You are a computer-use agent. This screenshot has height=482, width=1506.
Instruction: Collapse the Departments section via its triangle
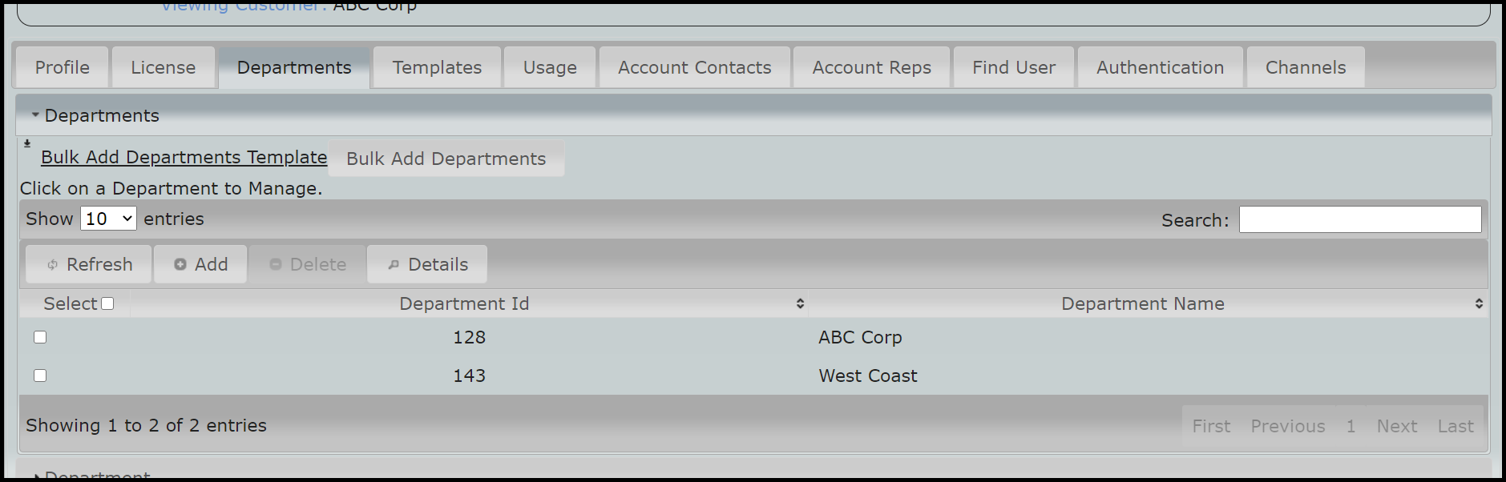[x=34, y=114]
